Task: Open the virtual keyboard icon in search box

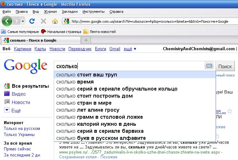Action: pos(209,66)
